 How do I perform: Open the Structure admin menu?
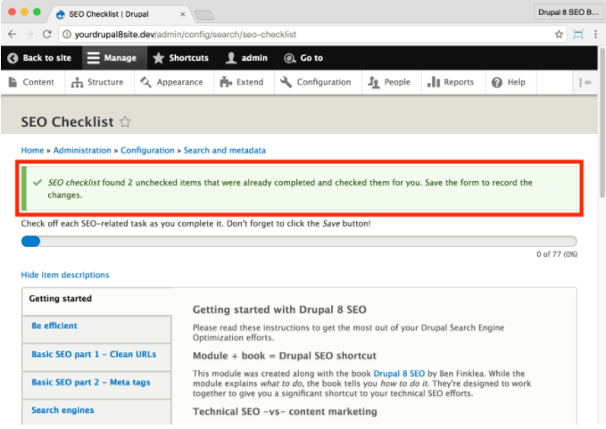98,82
